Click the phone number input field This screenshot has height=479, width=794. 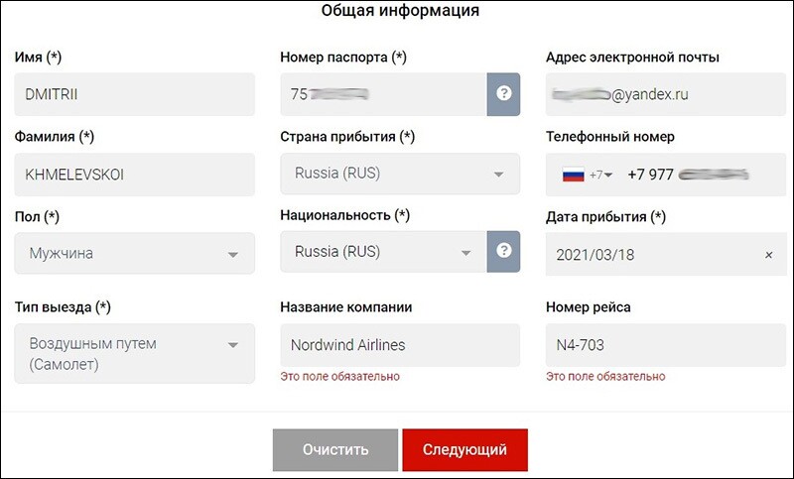point(695,175)
